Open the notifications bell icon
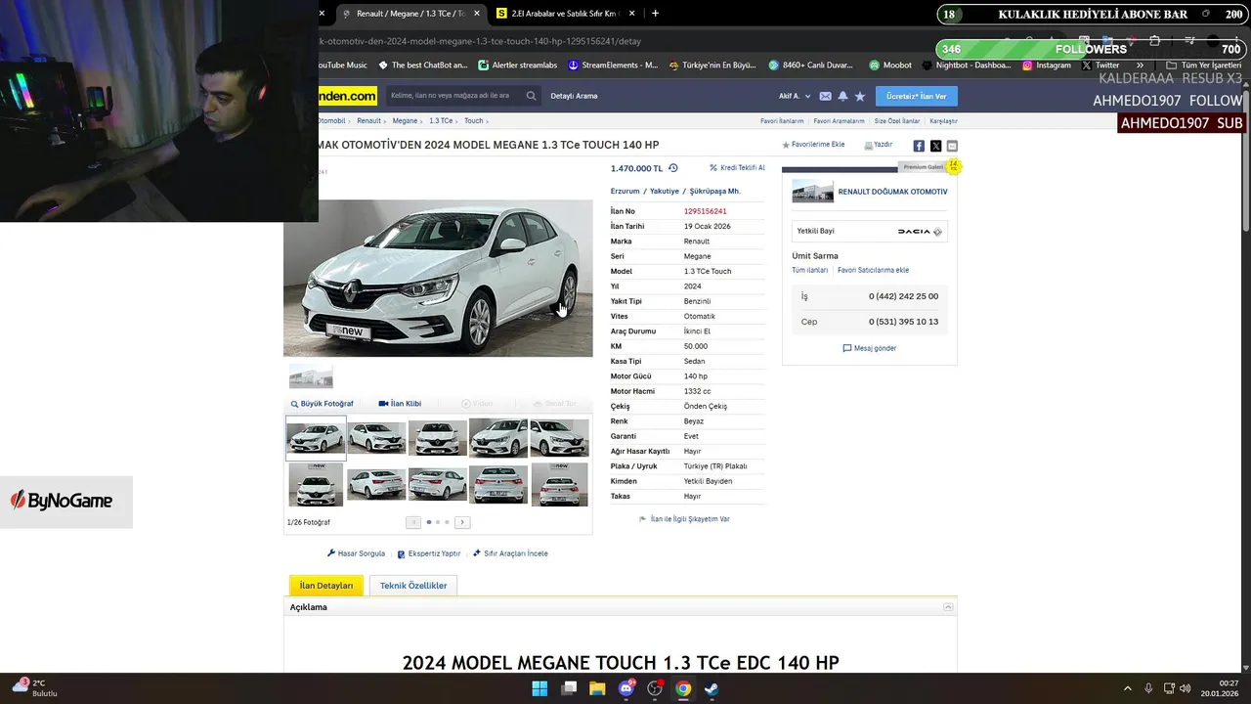The width and height of the screenshot is (1251, 704). pyautogui.click(x=842, y=96)
